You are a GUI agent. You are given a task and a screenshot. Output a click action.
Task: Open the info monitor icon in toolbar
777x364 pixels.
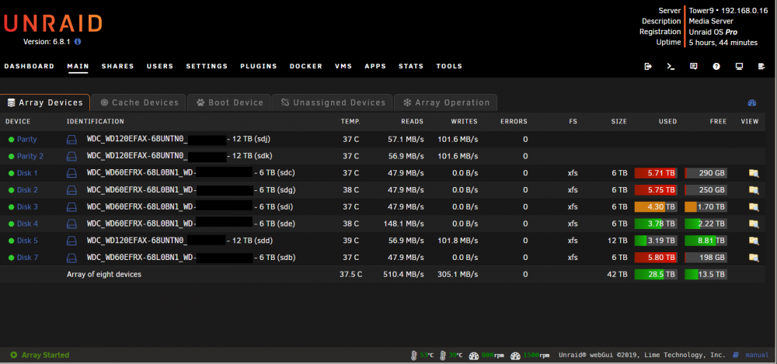[x=740, y=67]
